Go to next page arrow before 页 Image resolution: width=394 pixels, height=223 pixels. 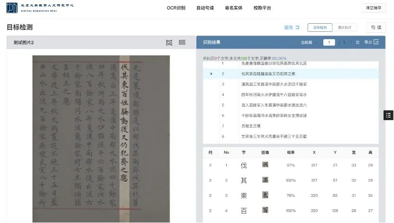click(x=351, y=42)
